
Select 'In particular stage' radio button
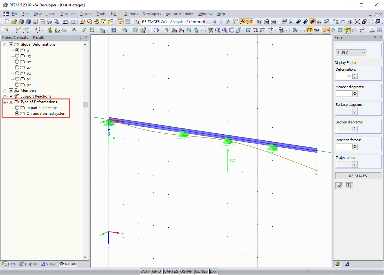click(17, 108)
